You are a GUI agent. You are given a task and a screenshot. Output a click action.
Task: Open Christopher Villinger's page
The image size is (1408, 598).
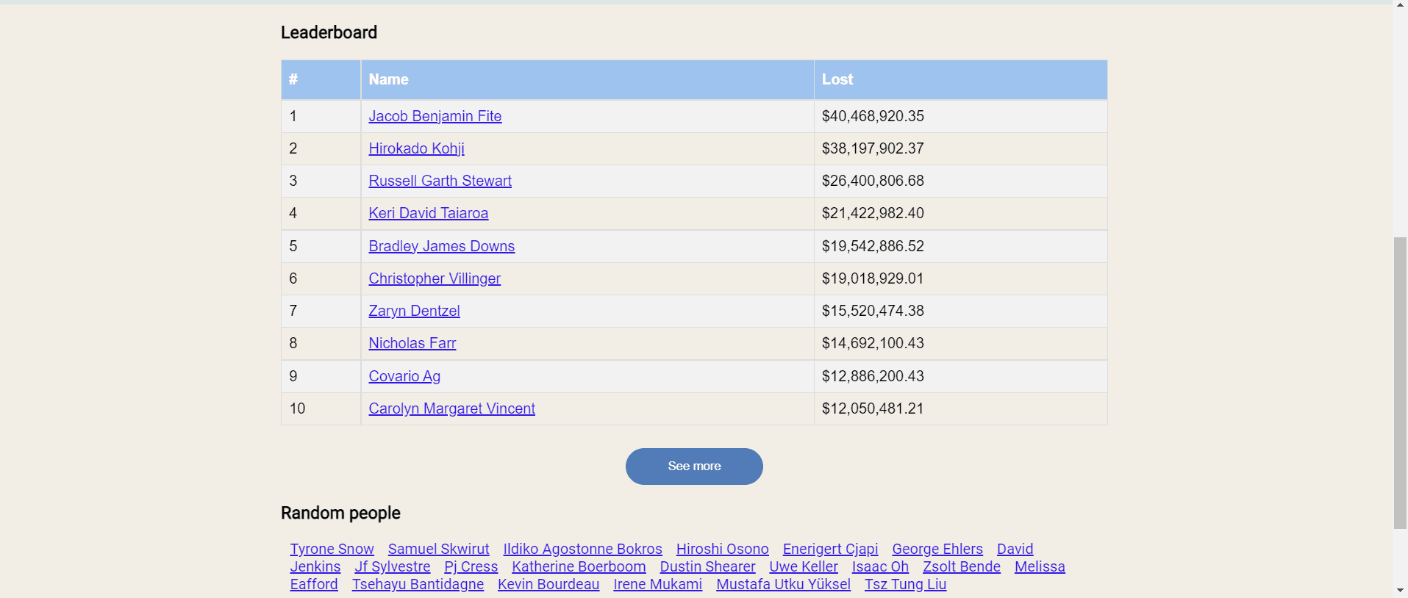[x=434, y=278]
